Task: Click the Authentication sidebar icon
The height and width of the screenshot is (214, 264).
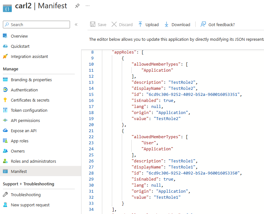Action: (x=5, y=90)
